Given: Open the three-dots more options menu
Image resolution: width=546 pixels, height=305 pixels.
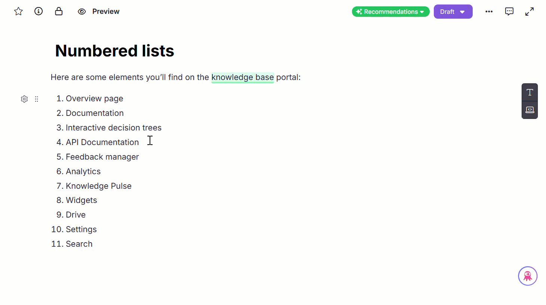Looking at the screenshot, I should [x=489, y=12].
